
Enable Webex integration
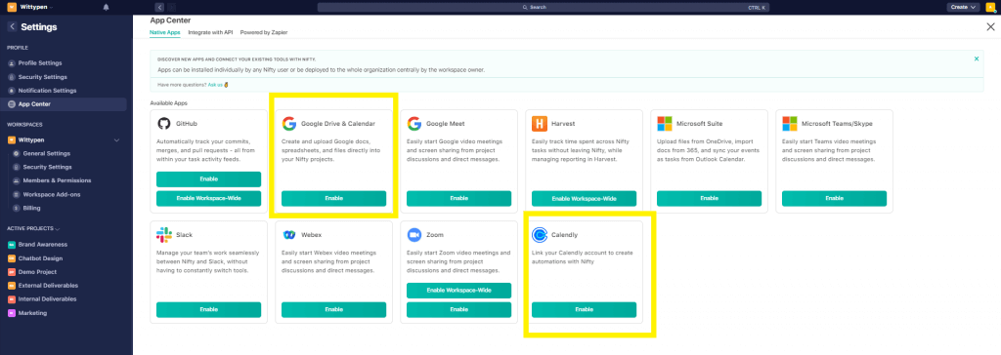[334, 310]
